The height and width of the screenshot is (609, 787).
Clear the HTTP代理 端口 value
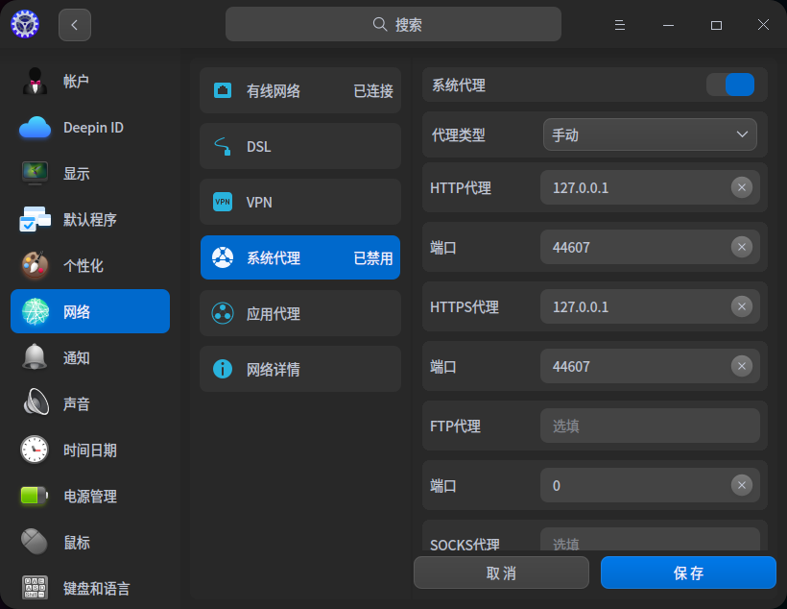(742, 247)
